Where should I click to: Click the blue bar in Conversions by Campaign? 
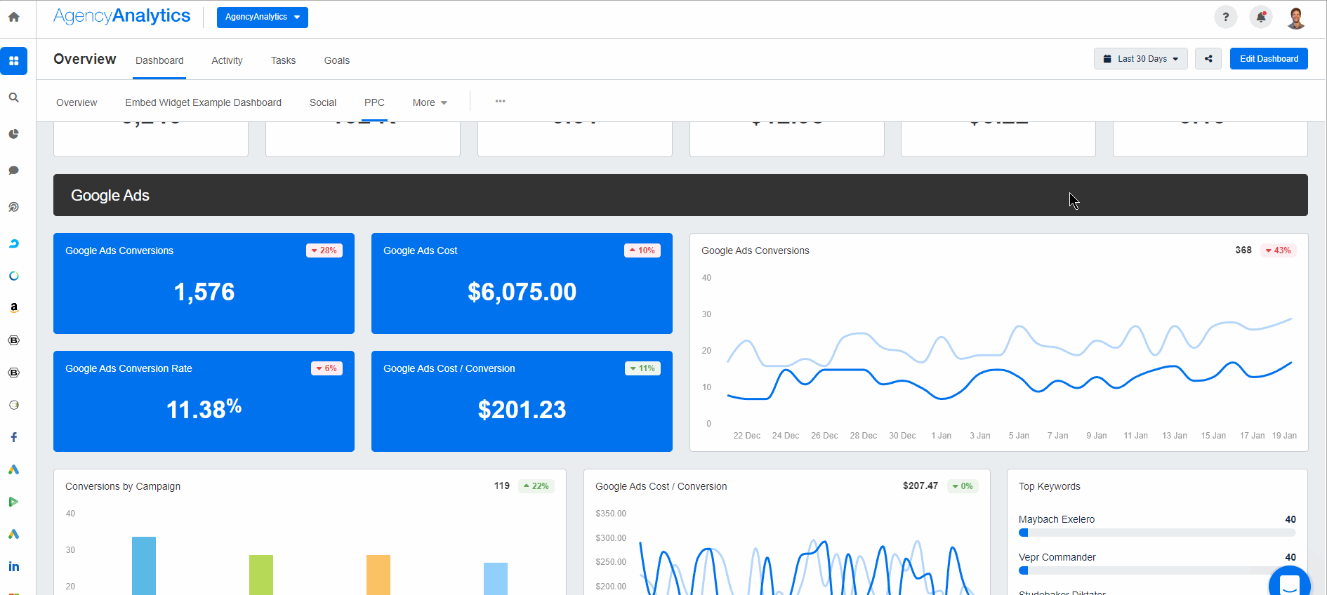pyautogui.click(x=144, y=566)
